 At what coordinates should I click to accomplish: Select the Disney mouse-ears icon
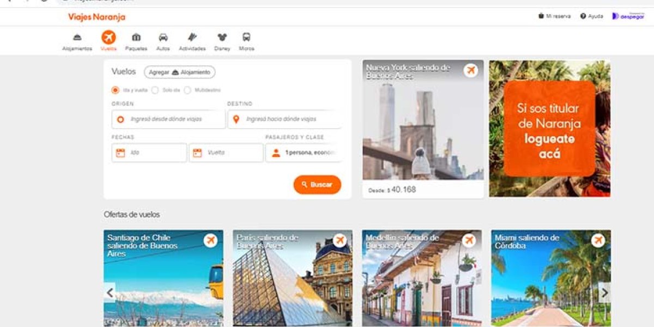point(222,38)
